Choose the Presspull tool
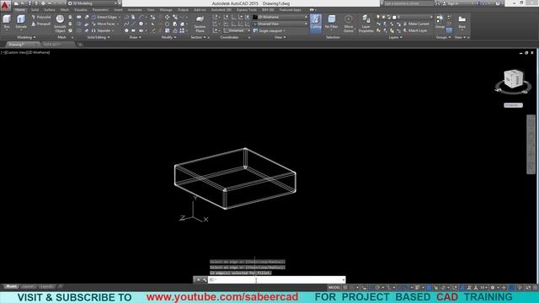The width and height of the screenshot is (539, 303). [x=41, y=24]
